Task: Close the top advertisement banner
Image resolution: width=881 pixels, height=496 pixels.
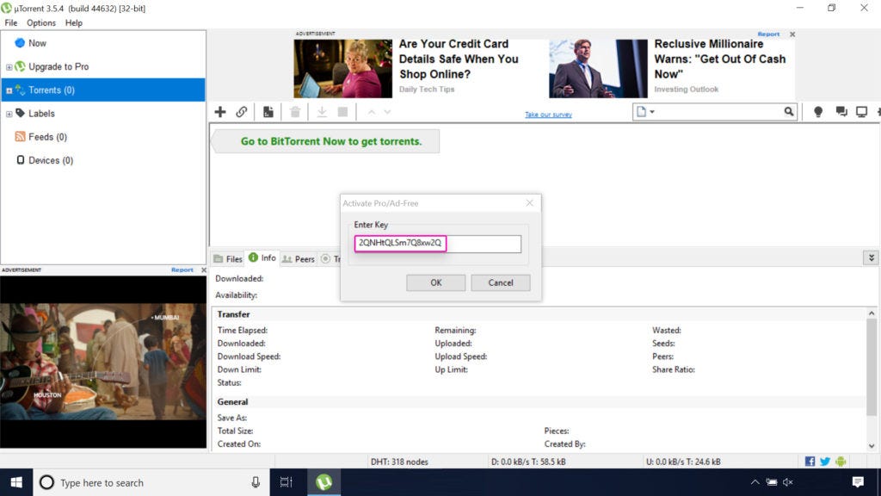Action: [x=792, y=34]
